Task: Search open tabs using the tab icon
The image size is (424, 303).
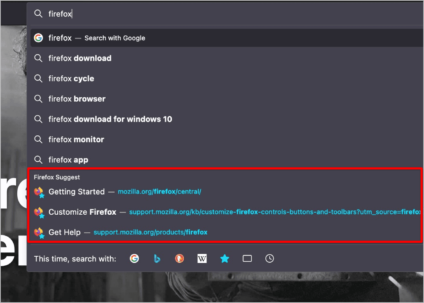Action: [x=247, y=259]
